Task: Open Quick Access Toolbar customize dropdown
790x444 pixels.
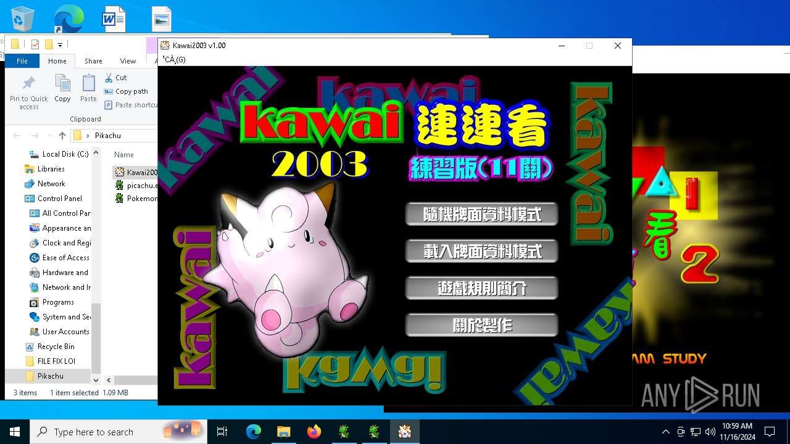Action: point(60,44)
